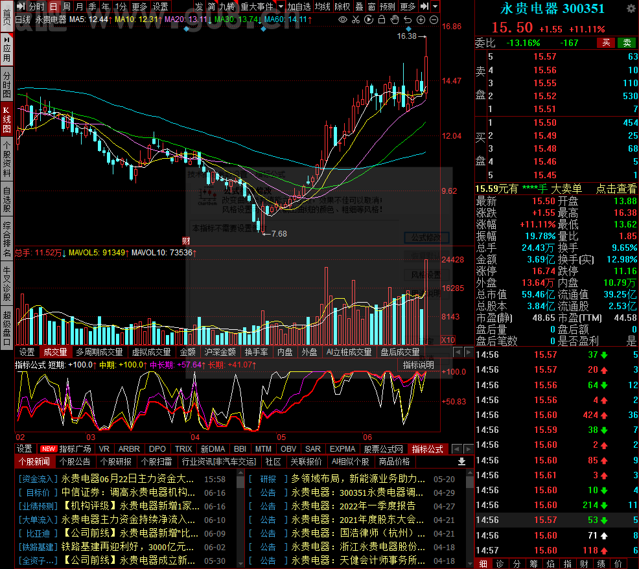Select the 1分 one-minute period tab
This screenshot has height=569, width=639.
click(121, 6)
